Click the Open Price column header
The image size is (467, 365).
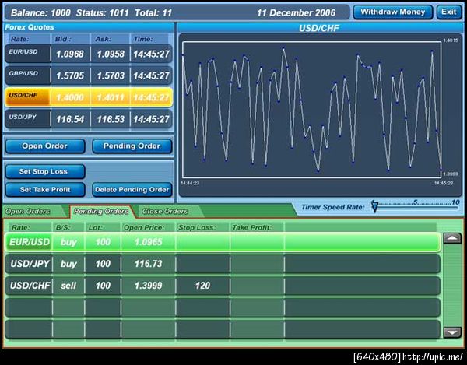click(144, 228)
